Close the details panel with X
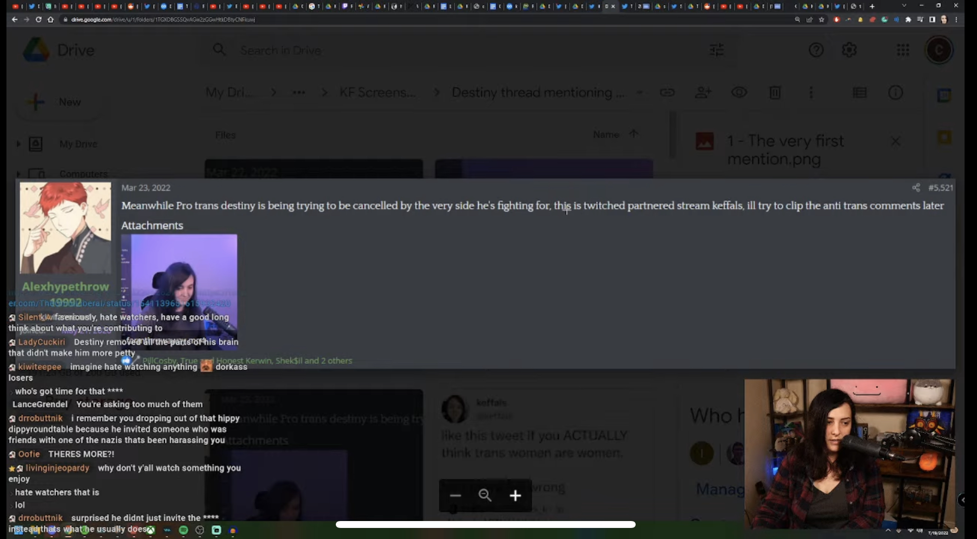The height and width of the screenshot is (539, 977). click(x=895, y=141)
